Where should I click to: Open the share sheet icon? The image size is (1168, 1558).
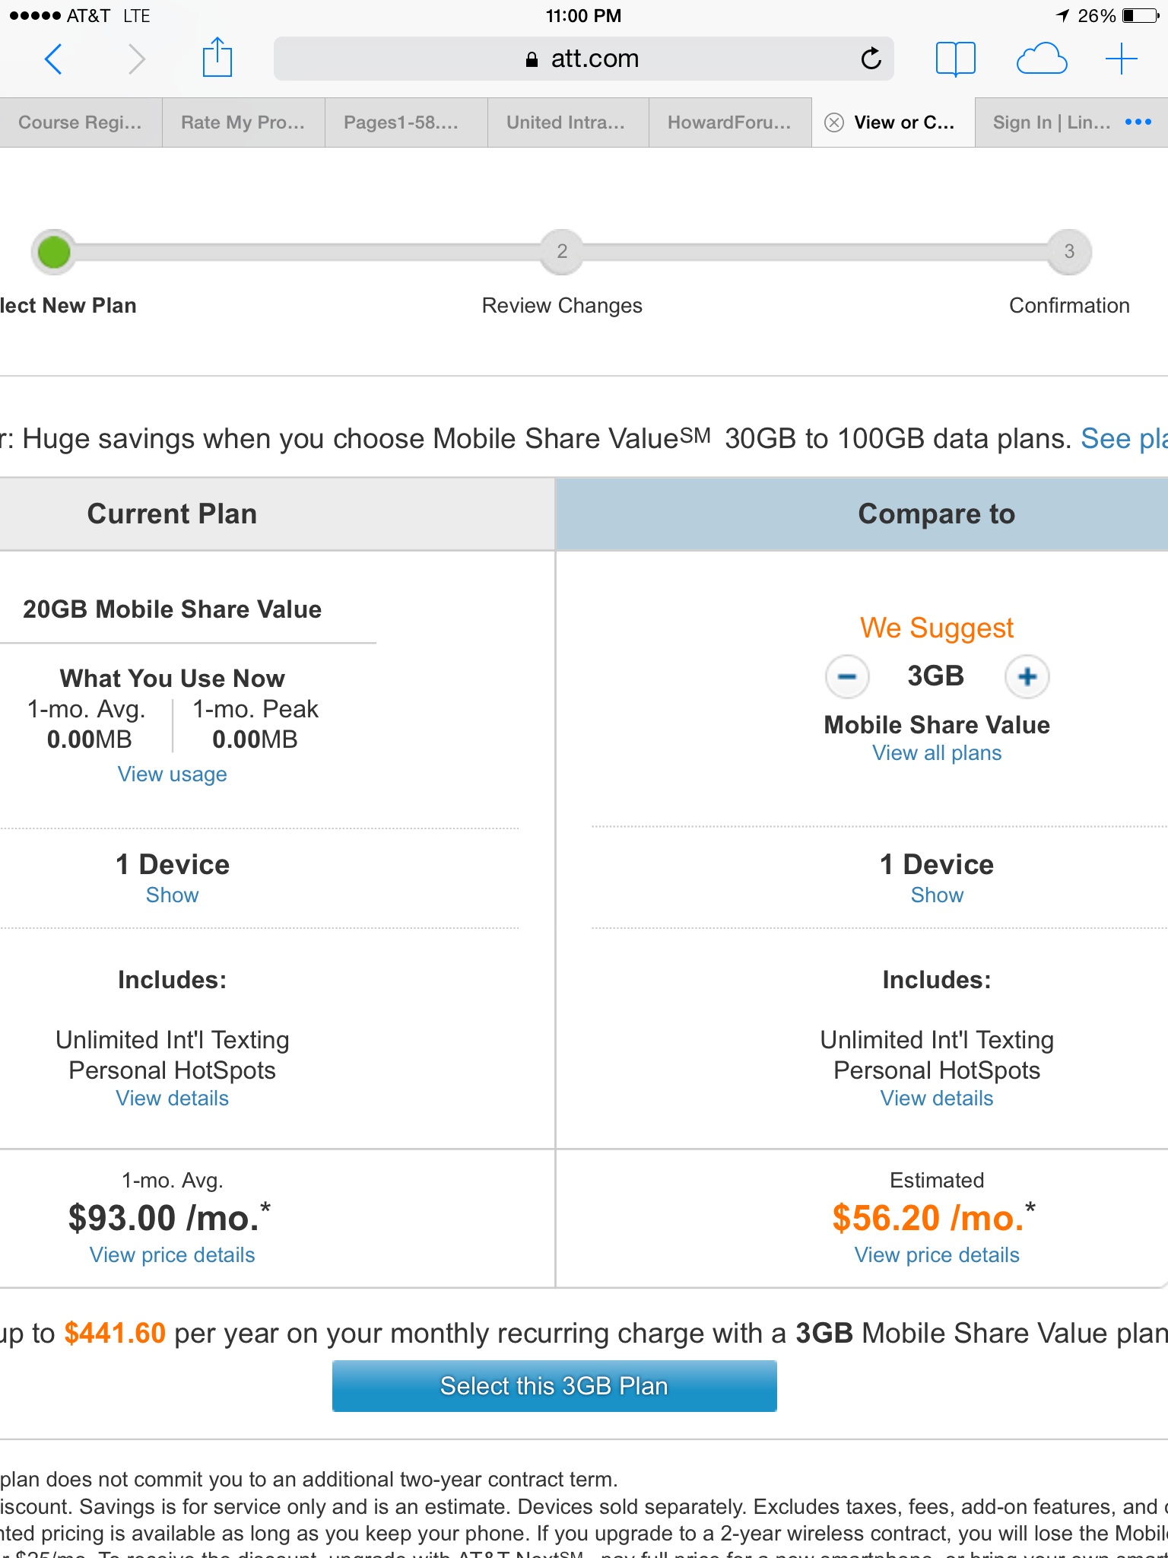(x=217, y=57)
